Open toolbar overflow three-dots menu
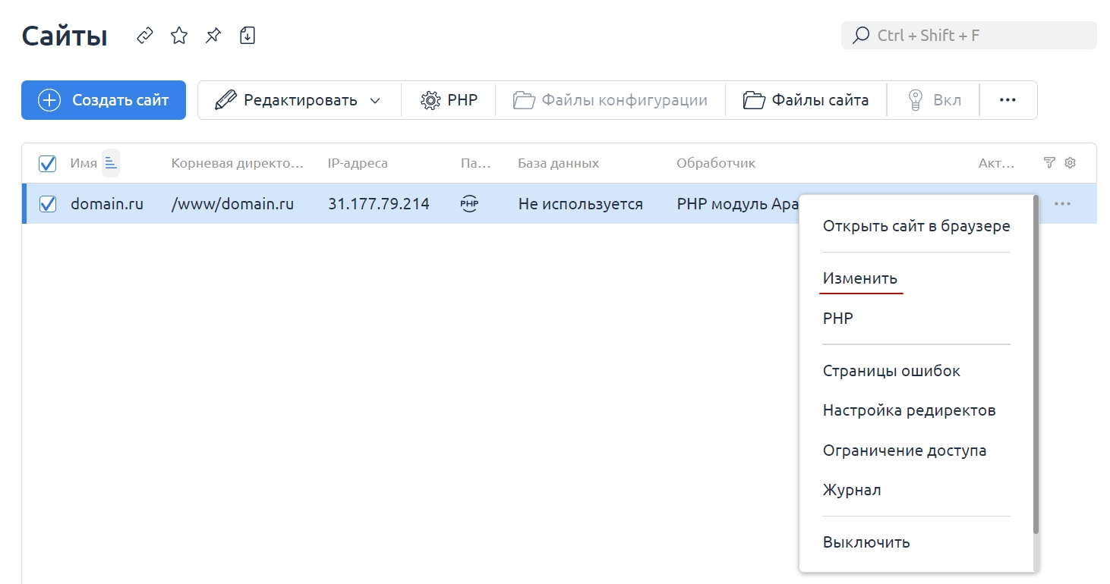 (x=1008, y=100)
